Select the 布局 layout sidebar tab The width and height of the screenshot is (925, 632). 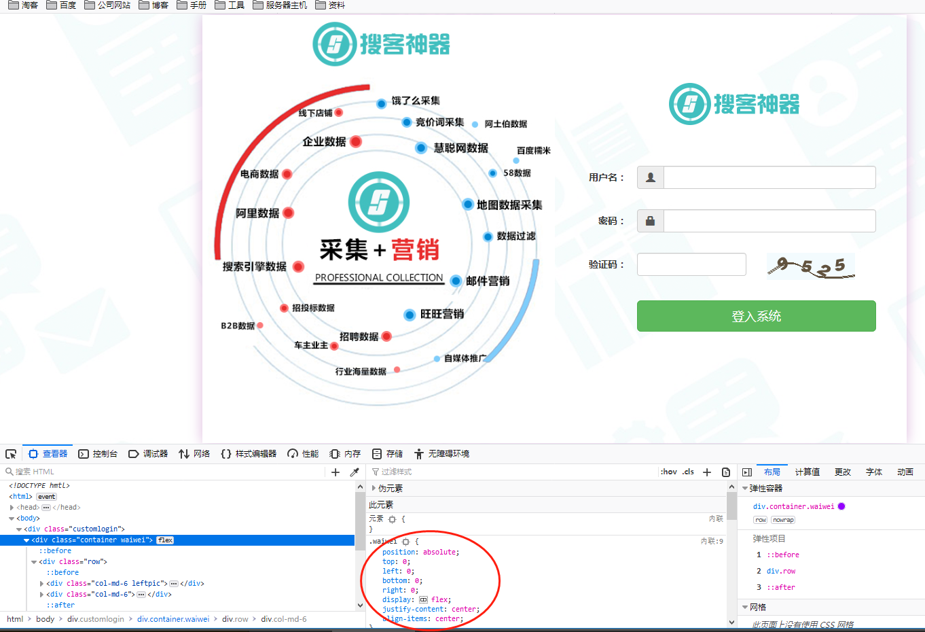pos(772,472)
